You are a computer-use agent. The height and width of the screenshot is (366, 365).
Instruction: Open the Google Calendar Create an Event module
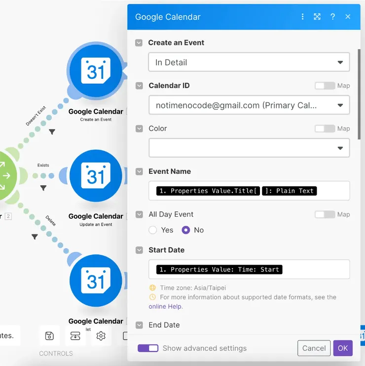click(x=96, y=71)
